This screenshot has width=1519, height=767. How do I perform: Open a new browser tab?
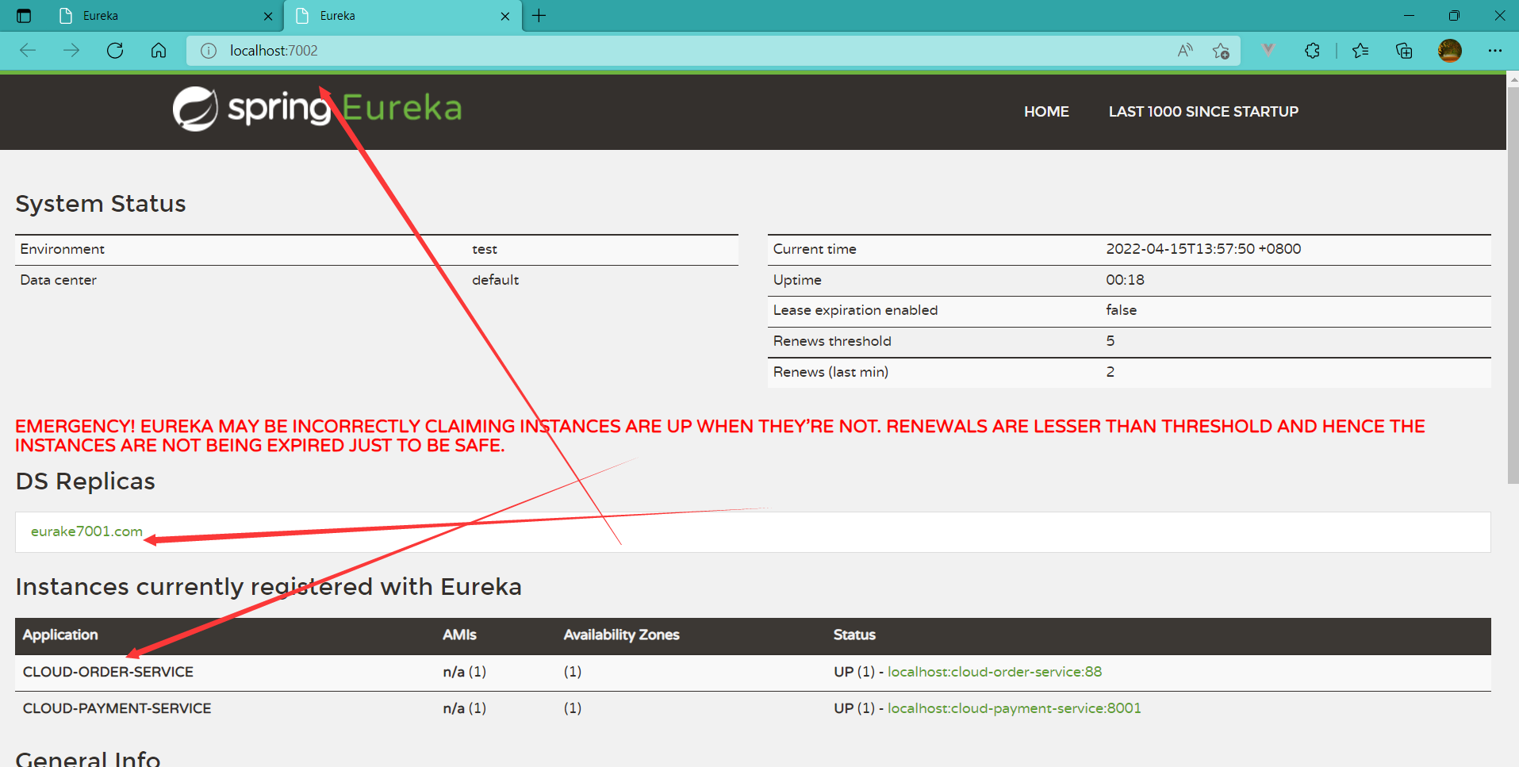(539, 16)
